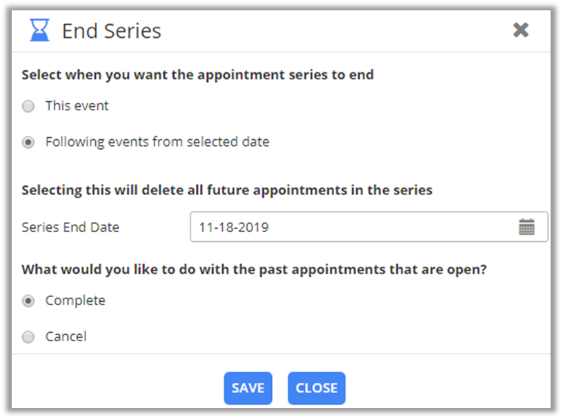
Task: Click 'Following events from selected date' label text
Action: click(157, 143)
